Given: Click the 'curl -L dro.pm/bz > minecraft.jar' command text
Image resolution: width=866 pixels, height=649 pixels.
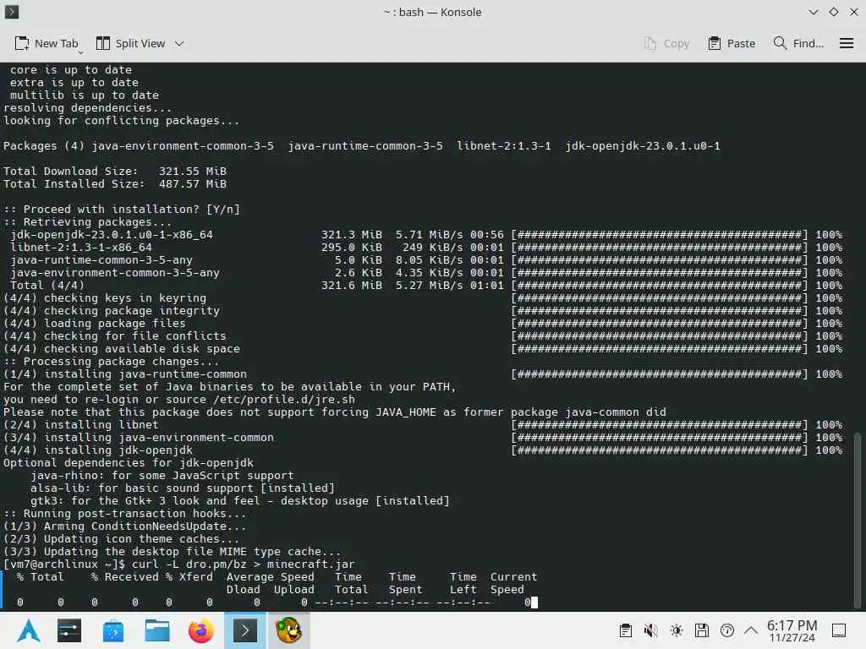Looking at the screenshot, I should click(243, 564).
